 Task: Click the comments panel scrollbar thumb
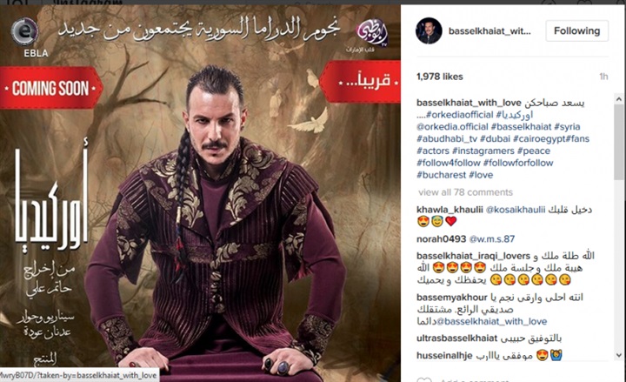(619, 142)
